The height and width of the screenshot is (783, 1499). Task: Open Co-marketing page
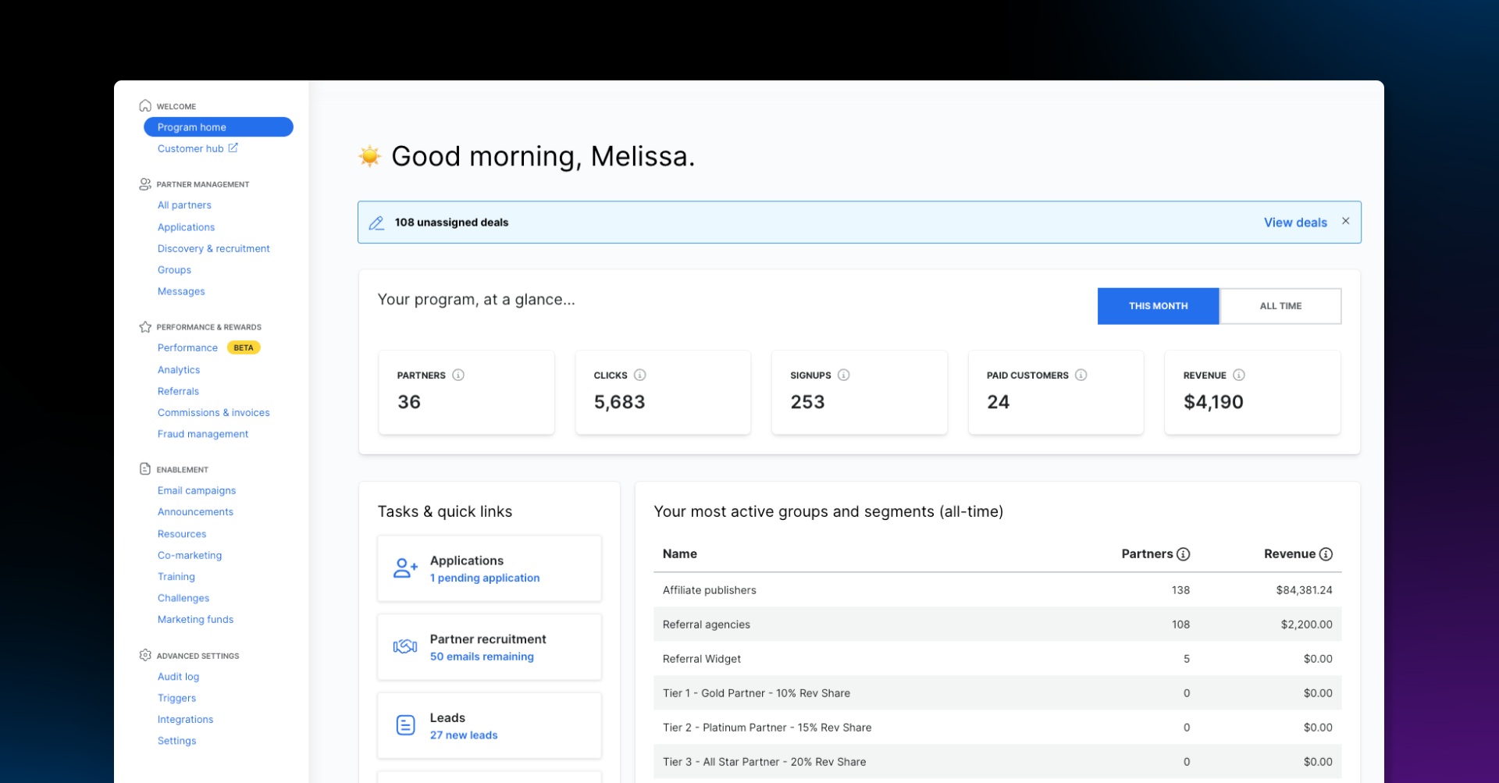pyautogui.click(x=190, y=555)
